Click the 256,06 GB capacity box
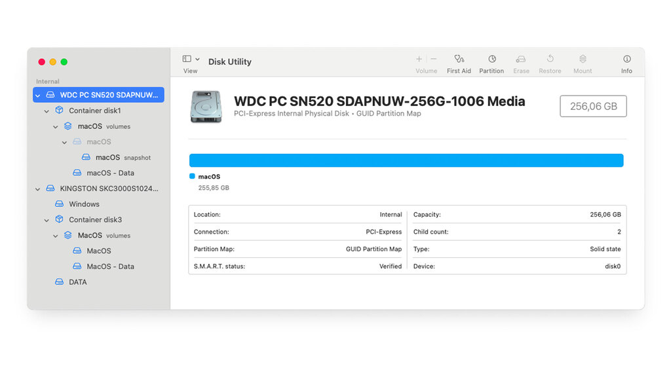Viewport: 671px width, 377px height. tap(593, 106)
